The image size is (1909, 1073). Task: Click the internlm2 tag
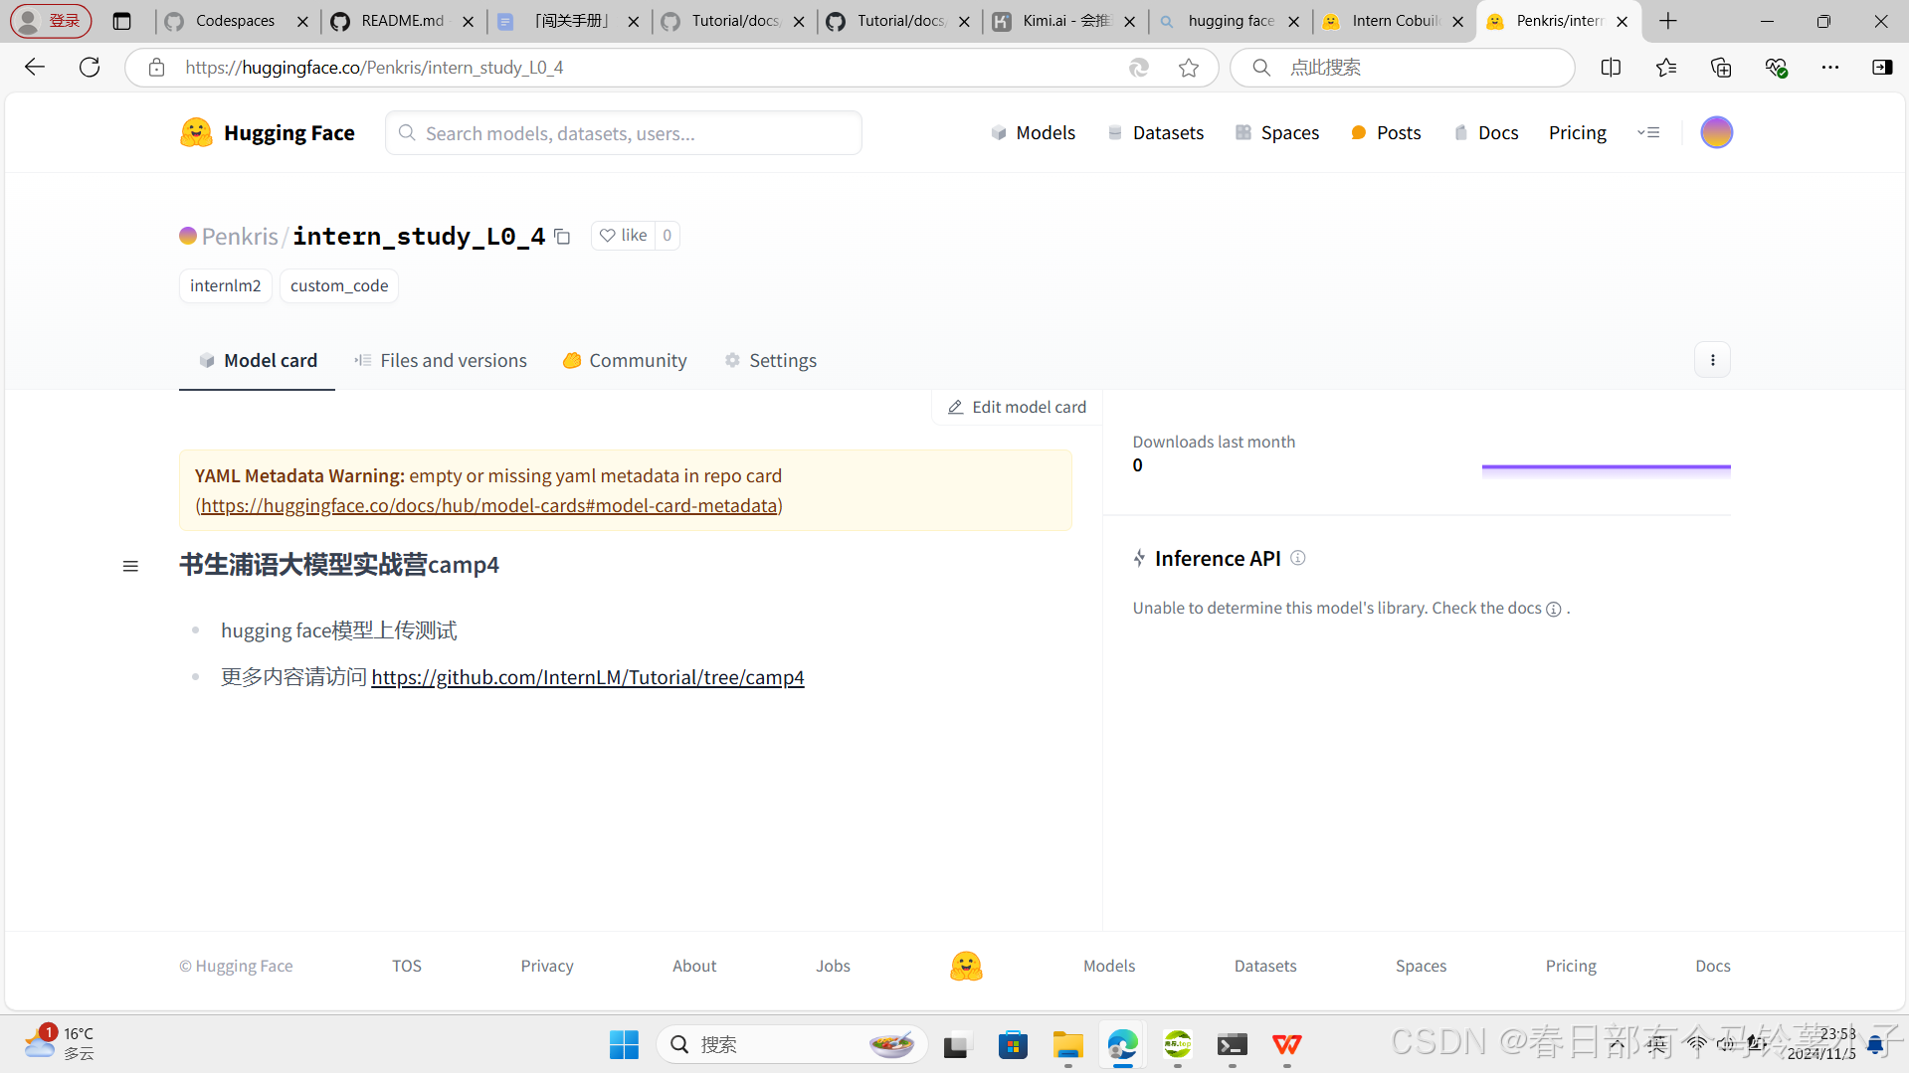pos(226,286)
